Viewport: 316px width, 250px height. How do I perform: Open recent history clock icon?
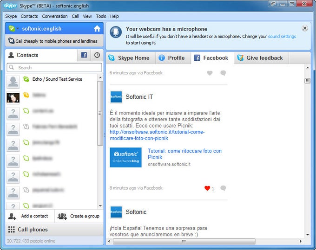coord(97,55)
